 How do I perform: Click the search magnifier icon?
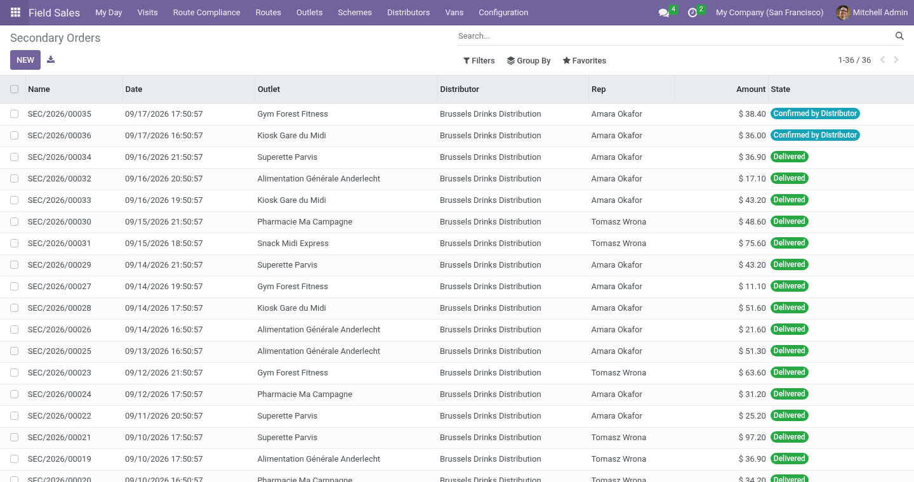(x=899, y=36)
